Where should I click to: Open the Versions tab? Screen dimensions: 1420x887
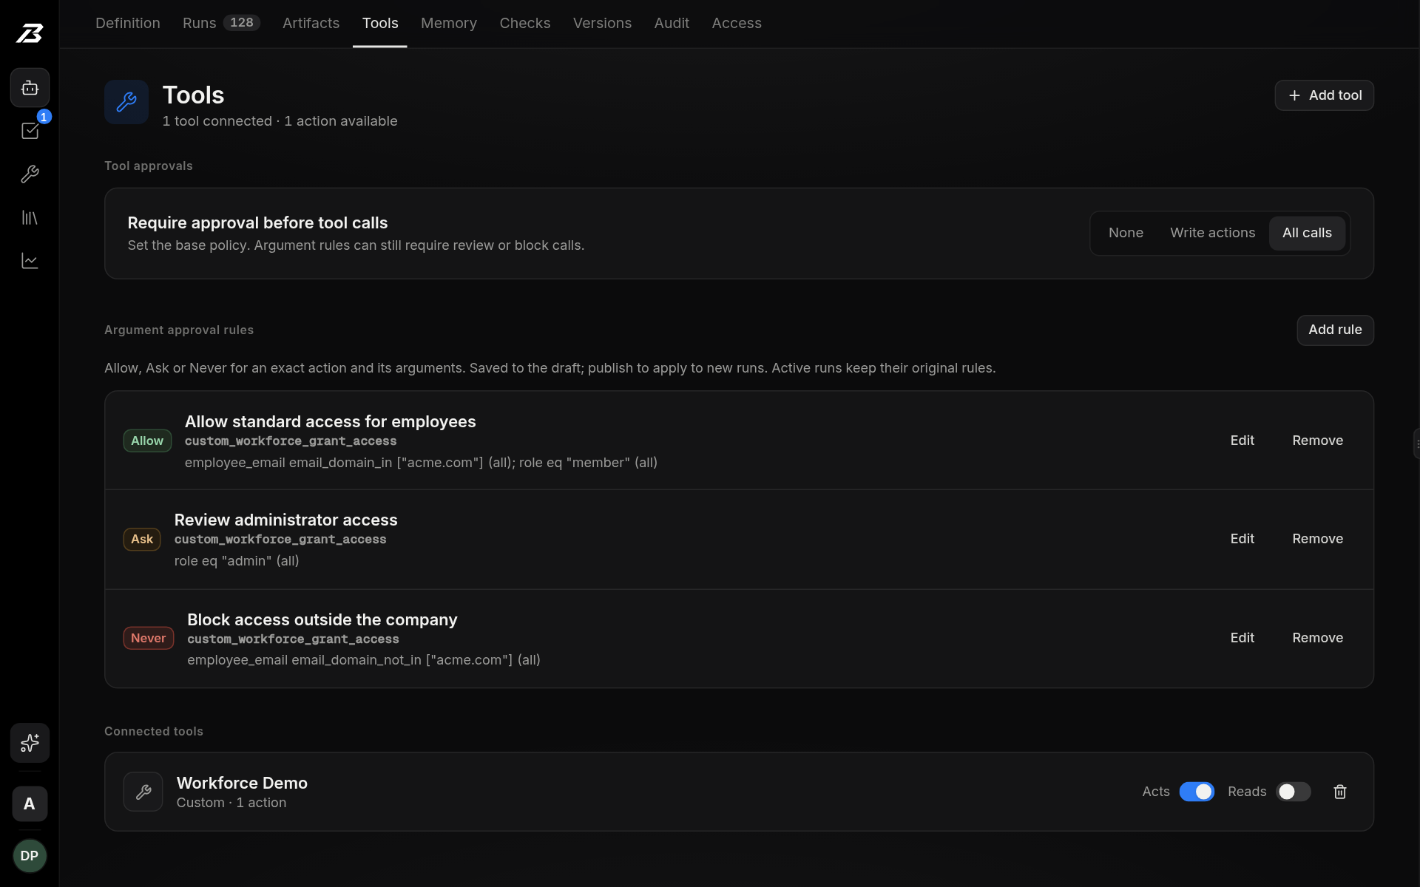602,24
